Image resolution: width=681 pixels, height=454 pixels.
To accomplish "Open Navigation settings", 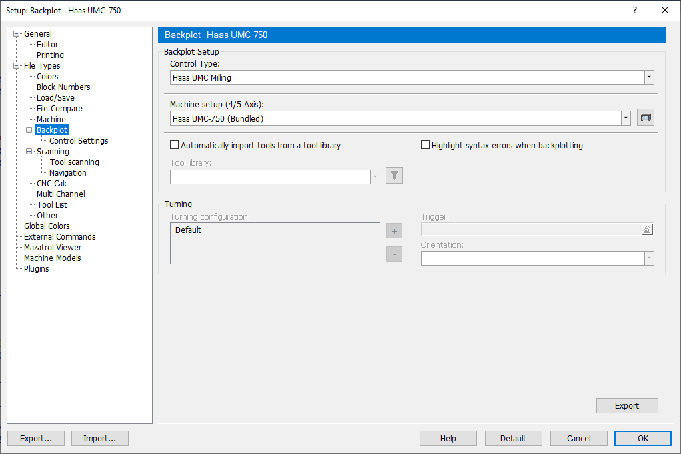I will pos(68,173).
